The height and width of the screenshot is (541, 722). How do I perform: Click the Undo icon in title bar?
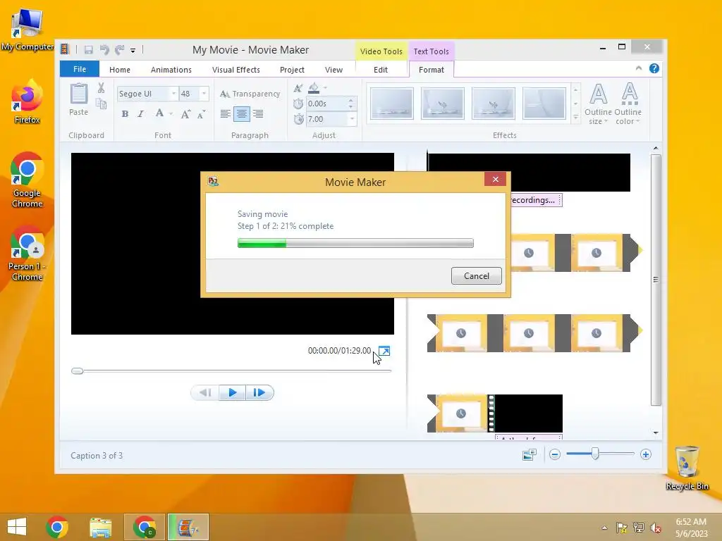coord(104,50)
